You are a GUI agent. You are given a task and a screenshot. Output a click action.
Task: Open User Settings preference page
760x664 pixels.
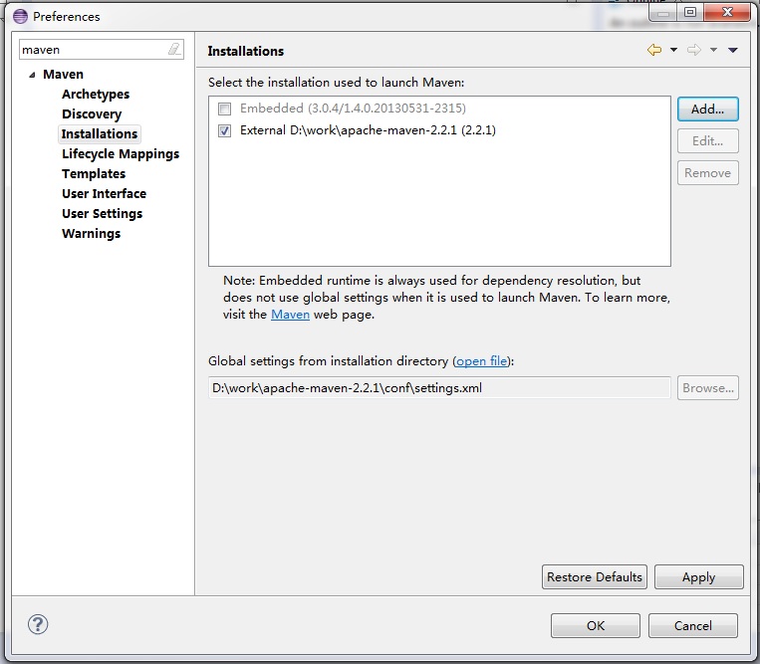(103, 213)
